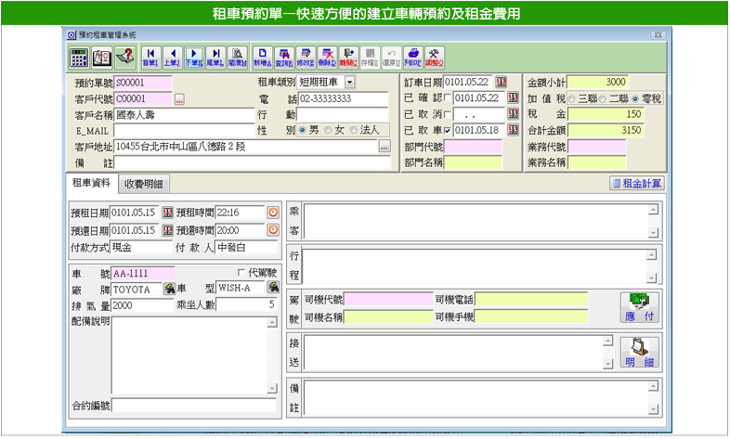
Task: Toggle the 代駕駛 checkbox
Action: (241, 273)
